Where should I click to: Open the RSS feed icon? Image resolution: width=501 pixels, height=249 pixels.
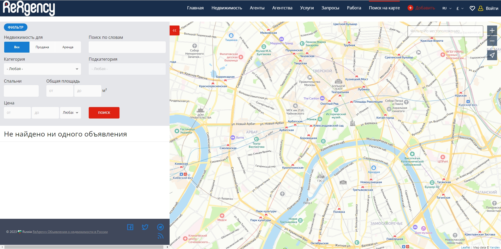coord(160,236)
